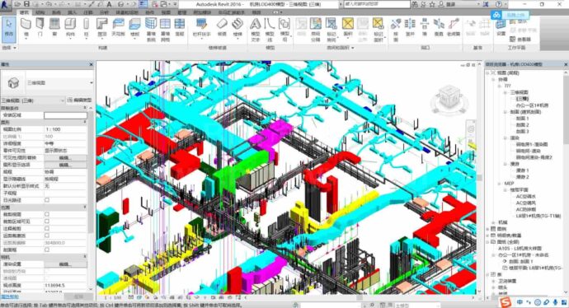The image size is (569, 308).
Task: Select the Curtain Grid (幕墙网格) tool
Action: [165, 30]
